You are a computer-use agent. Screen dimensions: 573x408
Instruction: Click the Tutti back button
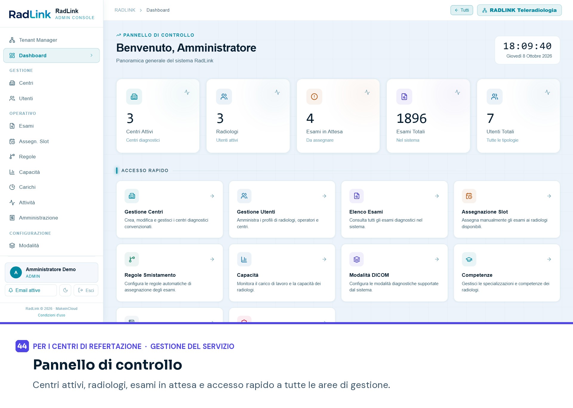462,10
